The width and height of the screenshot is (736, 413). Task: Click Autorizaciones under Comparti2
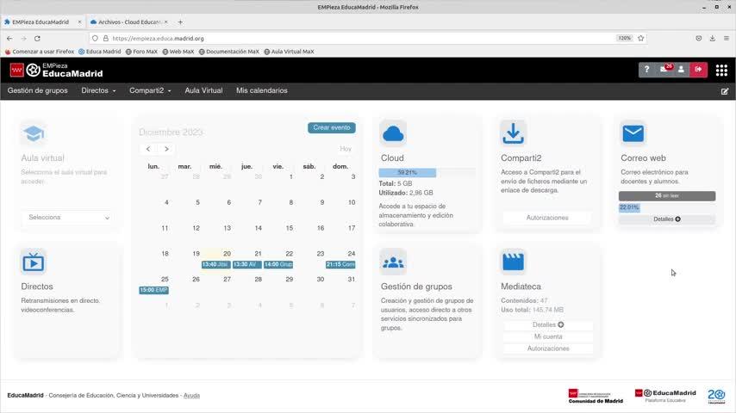(547, 218)
